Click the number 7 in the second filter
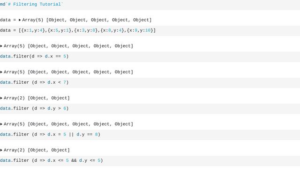Screen dimensions: 300x187 [x=65, y=82]
